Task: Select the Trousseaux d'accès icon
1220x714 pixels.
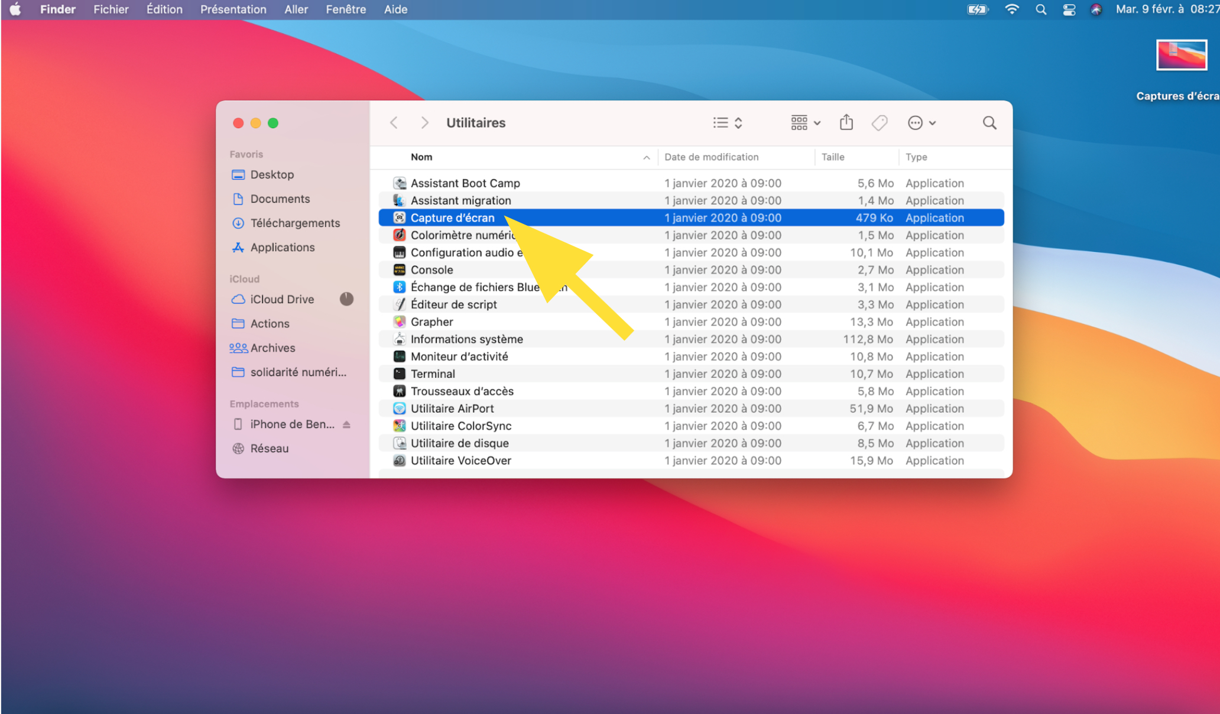Action: (400, 391)
